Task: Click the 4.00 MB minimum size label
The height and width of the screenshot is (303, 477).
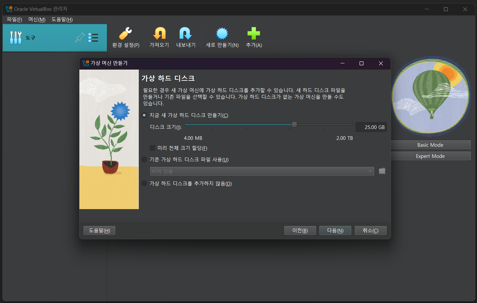Action: [193, 138]
